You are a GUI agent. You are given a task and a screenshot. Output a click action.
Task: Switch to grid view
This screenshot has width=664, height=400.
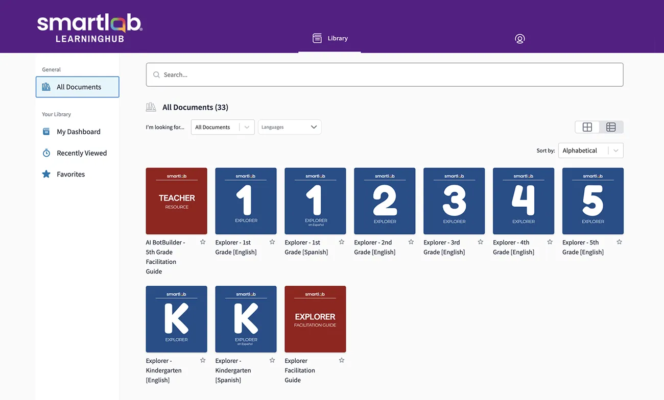[x=587, y=127]
